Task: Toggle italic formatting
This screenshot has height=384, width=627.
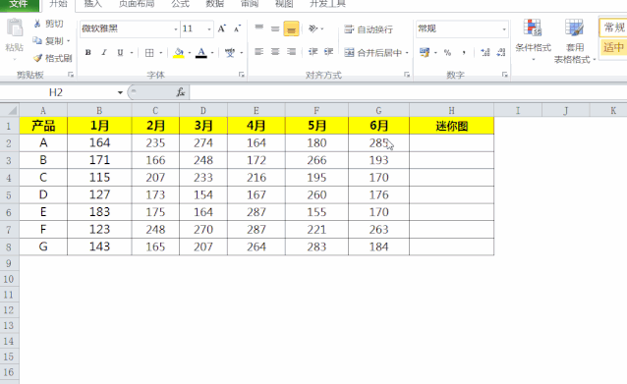Action: point(104,52)
